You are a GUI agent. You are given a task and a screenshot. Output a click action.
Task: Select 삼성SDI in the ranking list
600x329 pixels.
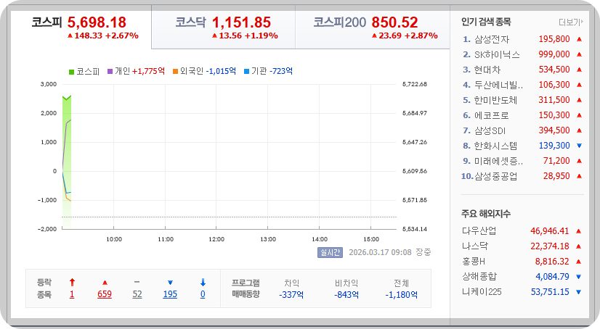(490, 131)
